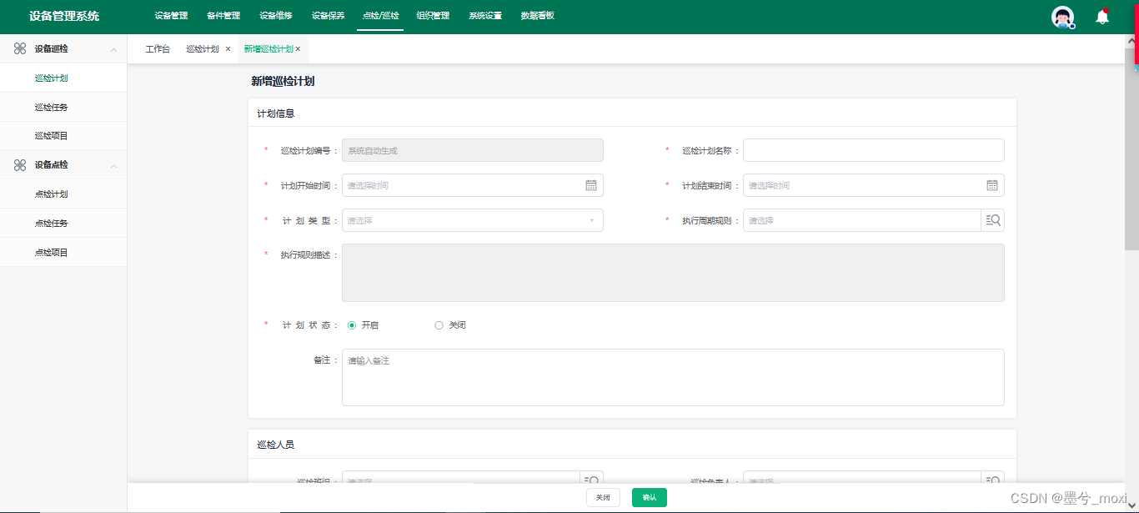Open the 设备保养 top menu
Image resolution: width=1139 pixels, height=513 pixels.
(x=328, y=16)
